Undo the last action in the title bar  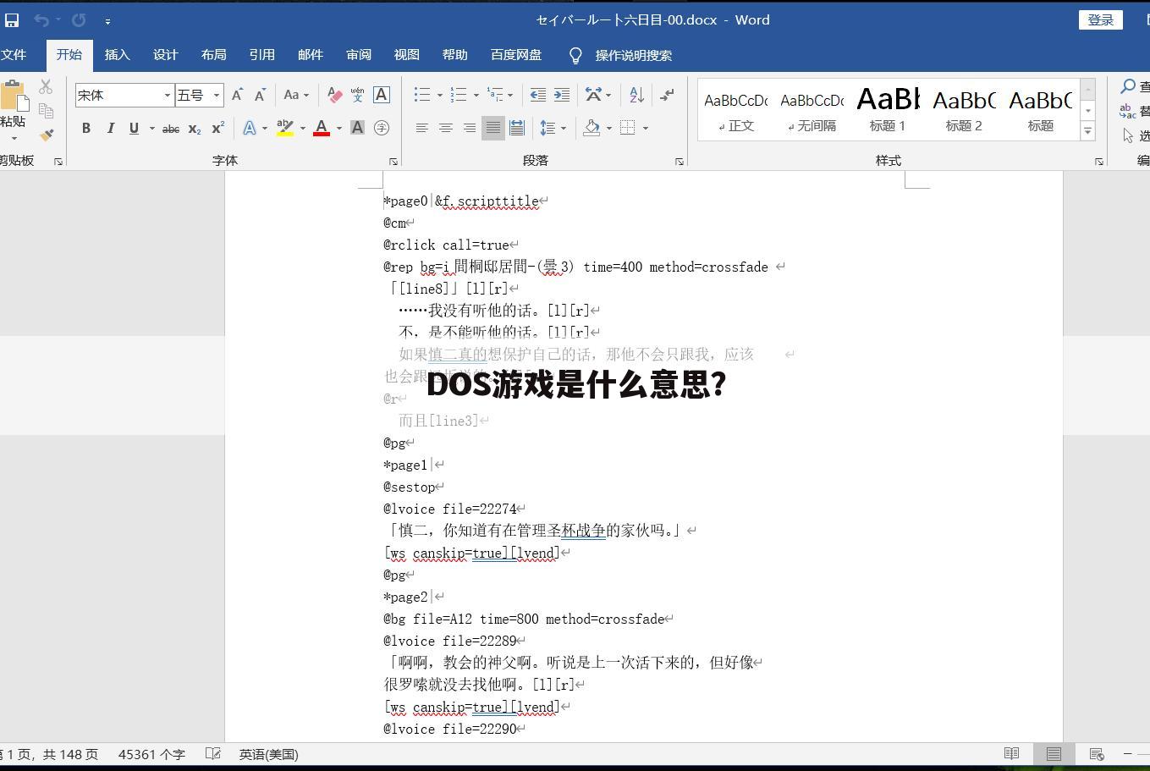41,19
